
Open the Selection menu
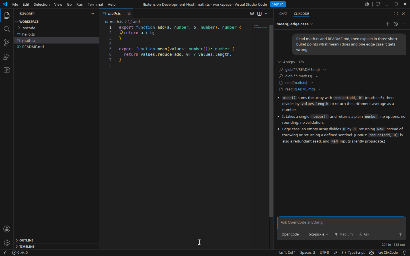(42, 4)
